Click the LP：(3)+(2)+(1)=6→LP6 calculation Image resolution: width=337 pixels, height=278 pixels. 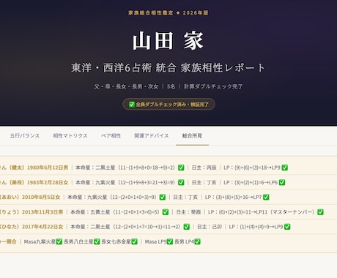tap(251, 182)
